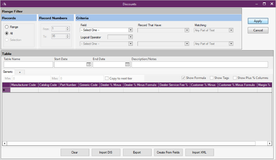Viewport: 276px width, 160px height.
Task: Click Create From Fields button
Action: (x=168, y=152)
